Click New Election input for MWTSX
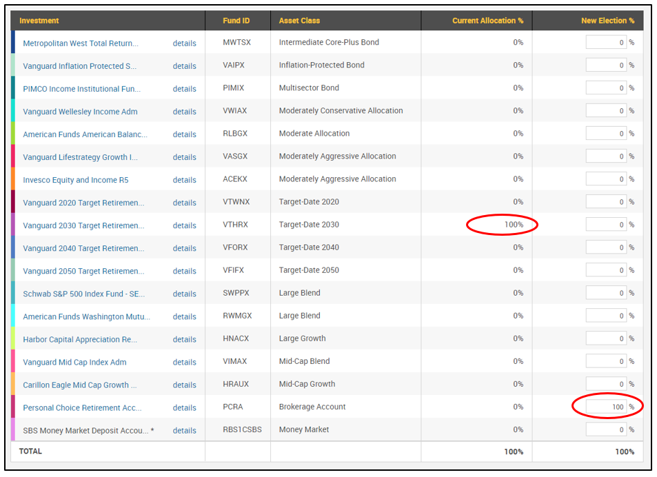Image resolution: width=657 pixels, height=477 pixels. (x=606, y=43)
